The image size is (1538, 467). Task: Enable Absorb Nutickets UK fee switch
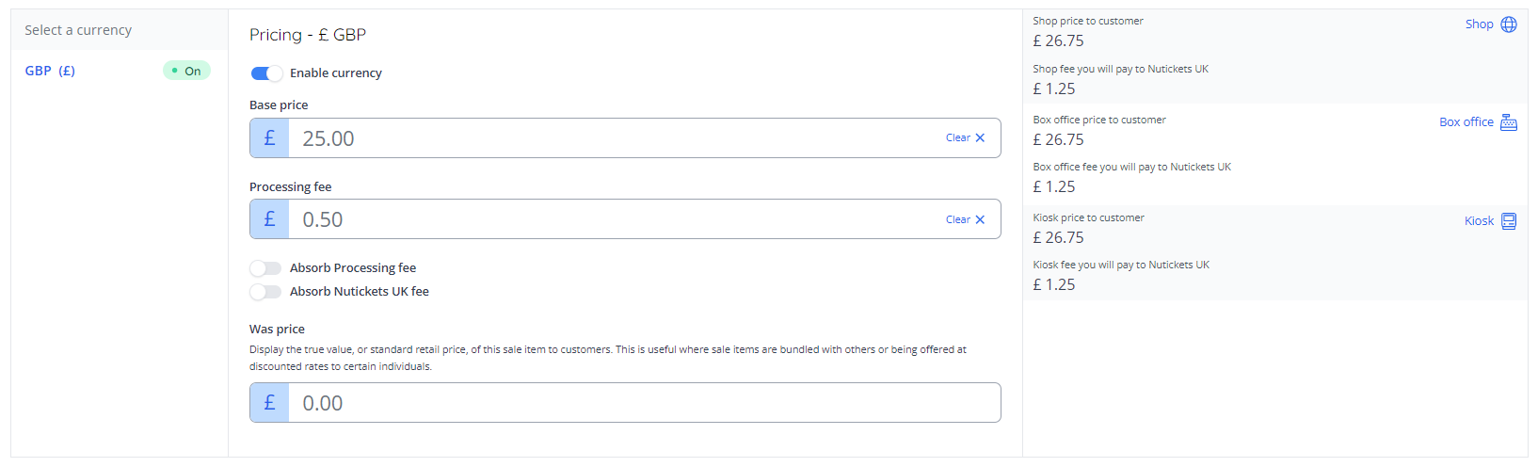pos(265,292)
